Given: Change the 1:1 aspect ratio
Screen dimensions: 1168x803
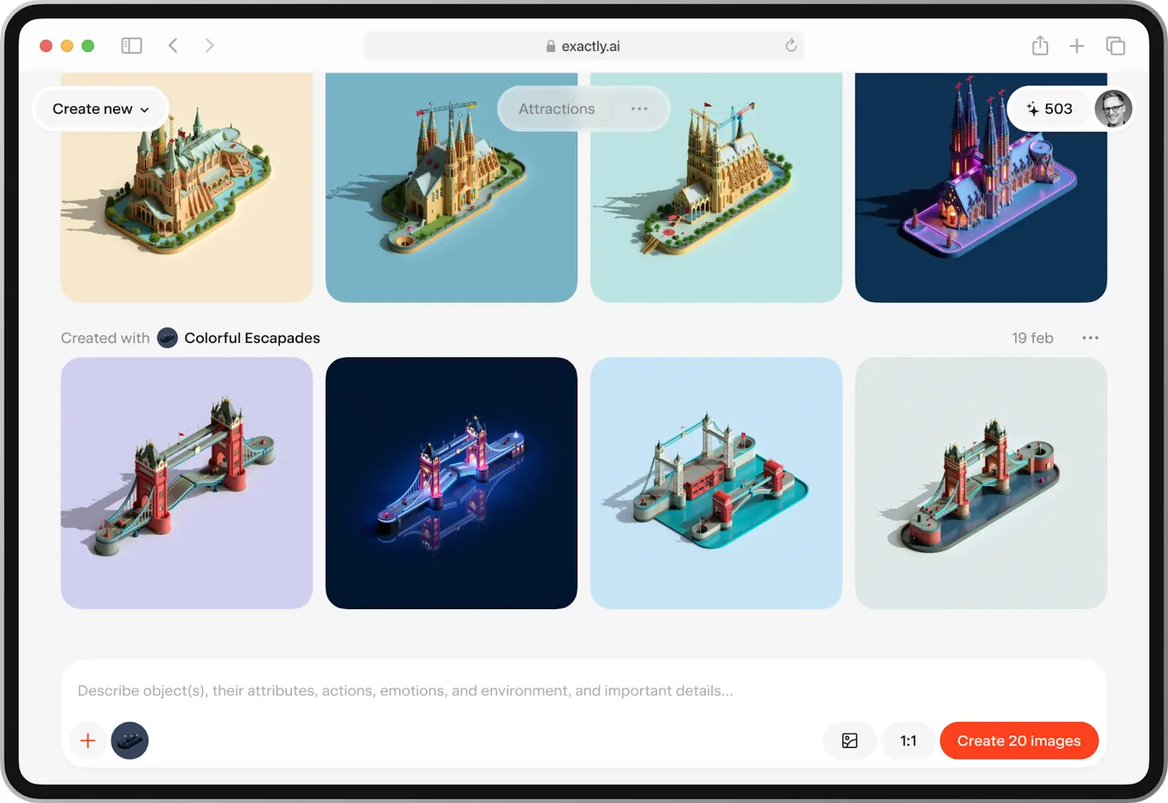Looking at the screenshot, I should (908, 741).
